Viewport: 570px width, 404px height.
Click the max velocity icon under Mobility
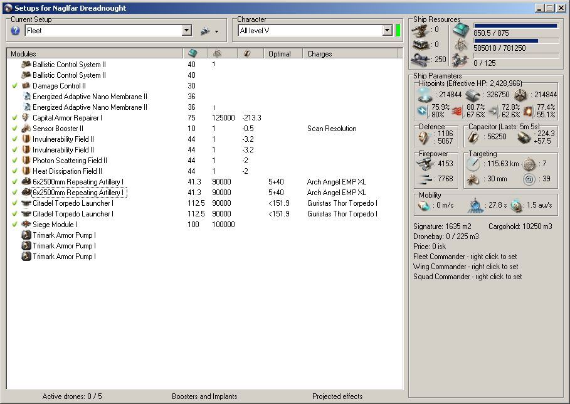click(x=424, y=206)
